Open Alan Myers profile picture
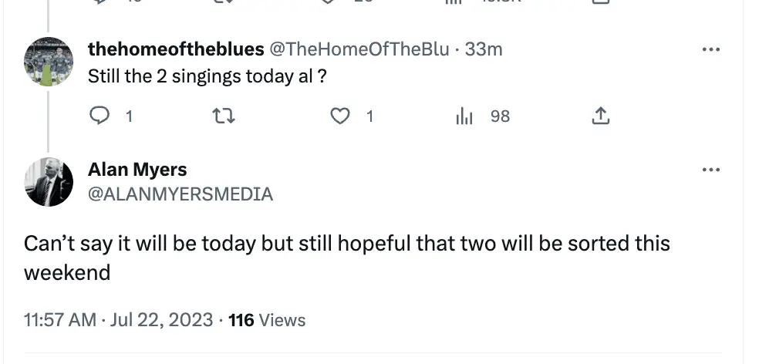Image resolution: width=759 pixels, height=364 pixels. coord(49,182)
